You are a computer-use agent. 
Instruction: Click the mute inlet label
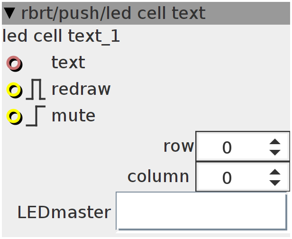pyautogui.click(x=73, y=116)
